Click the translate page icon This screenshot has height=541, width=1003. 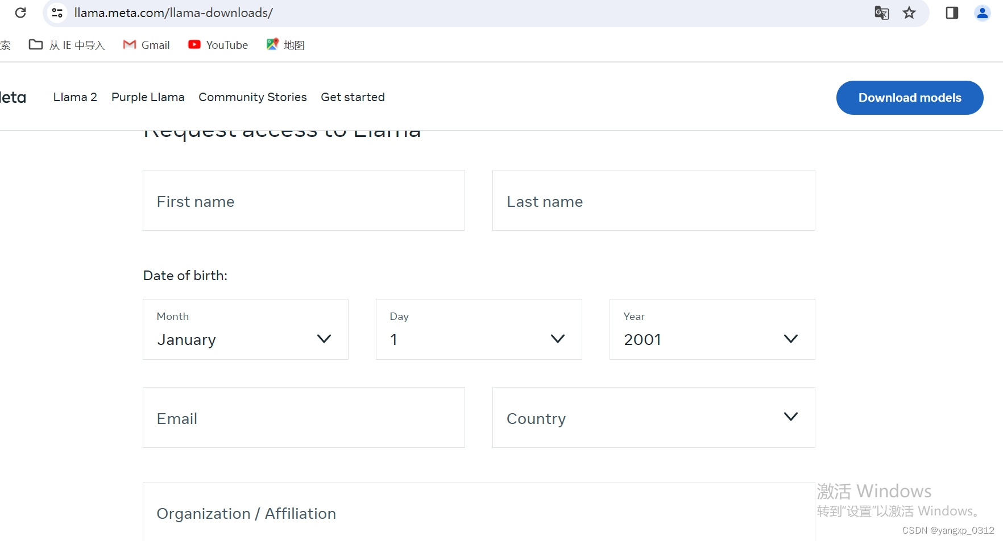(x=881, y=13)
